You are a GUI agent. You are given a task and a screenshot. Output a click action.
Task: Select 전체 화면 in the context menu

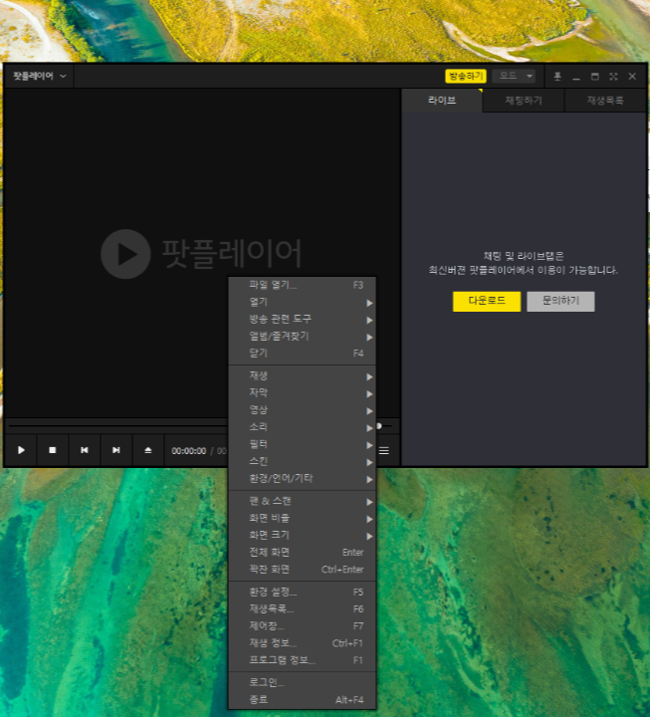303,553
